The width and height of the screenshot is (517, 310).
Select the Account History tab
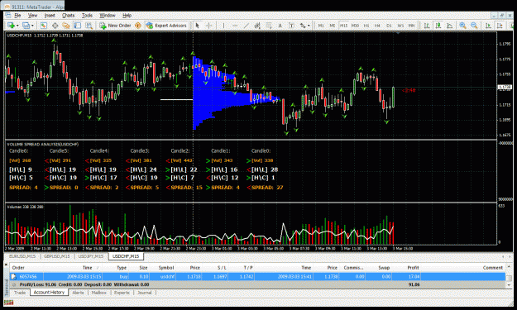[49, 293]
